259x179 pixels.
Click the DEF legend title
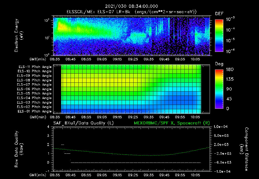219,14
